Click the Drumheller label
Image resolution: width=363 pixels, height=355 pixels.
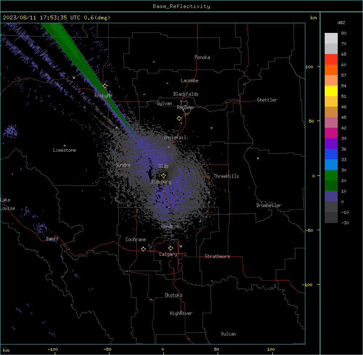pos(269,205)
